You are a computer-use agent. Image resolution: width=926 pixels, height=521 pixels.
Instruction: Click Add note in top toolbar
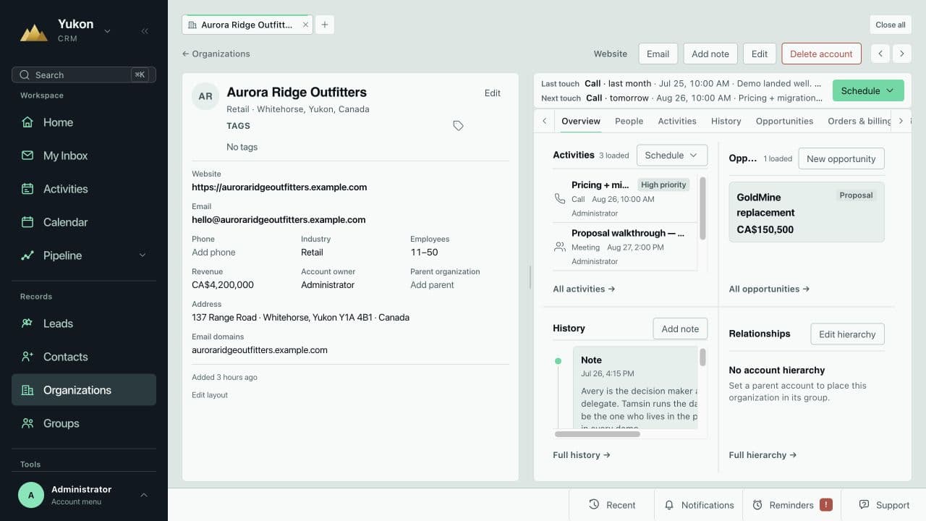710,54
